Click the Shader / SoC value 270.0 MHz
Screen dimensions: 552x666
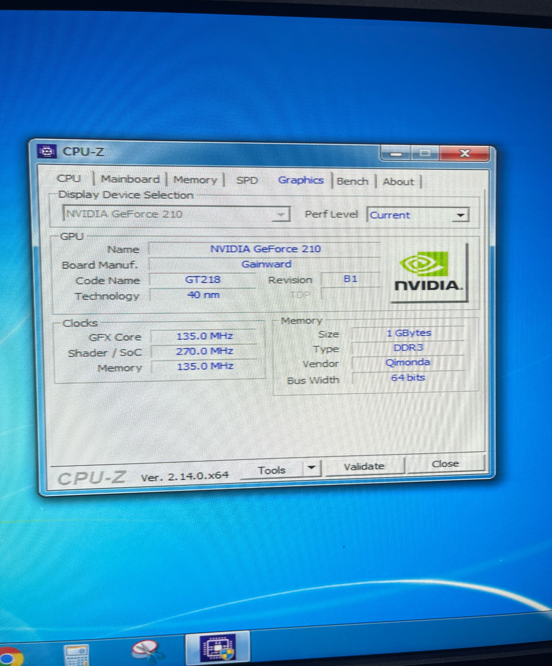coord(204,351)
